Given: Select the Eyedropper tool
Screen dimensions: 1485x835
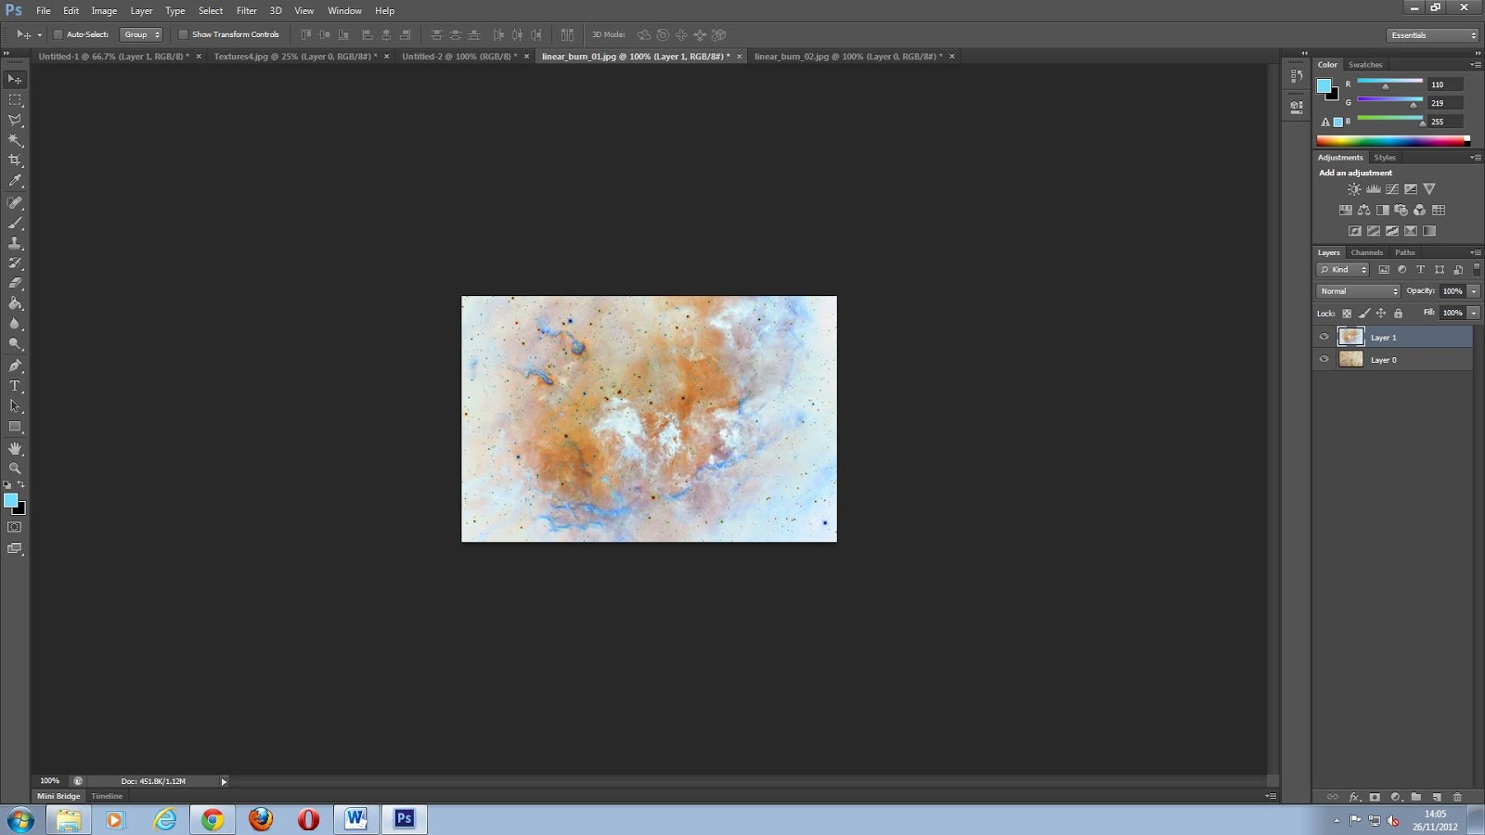Looking at the screenshot, I should 15,181.
